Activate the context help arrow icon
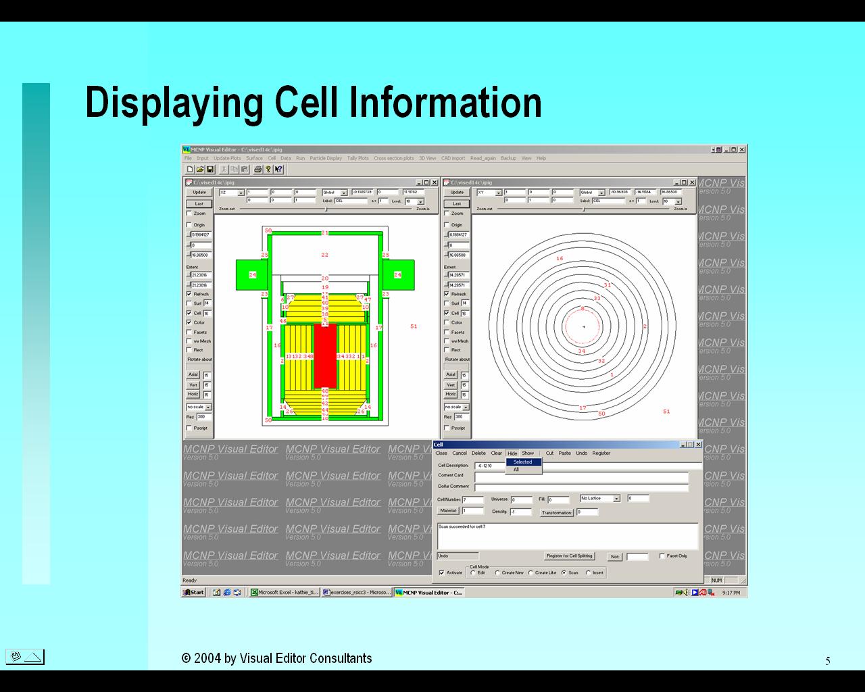Screen dimensions: 865x692 point(278,169)
